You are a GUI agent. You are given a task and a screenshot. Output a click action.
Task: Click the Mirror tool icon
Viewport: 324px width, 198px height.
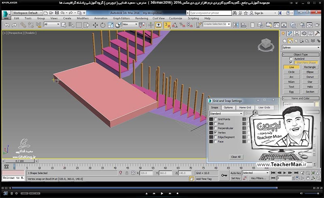[236, 25]
